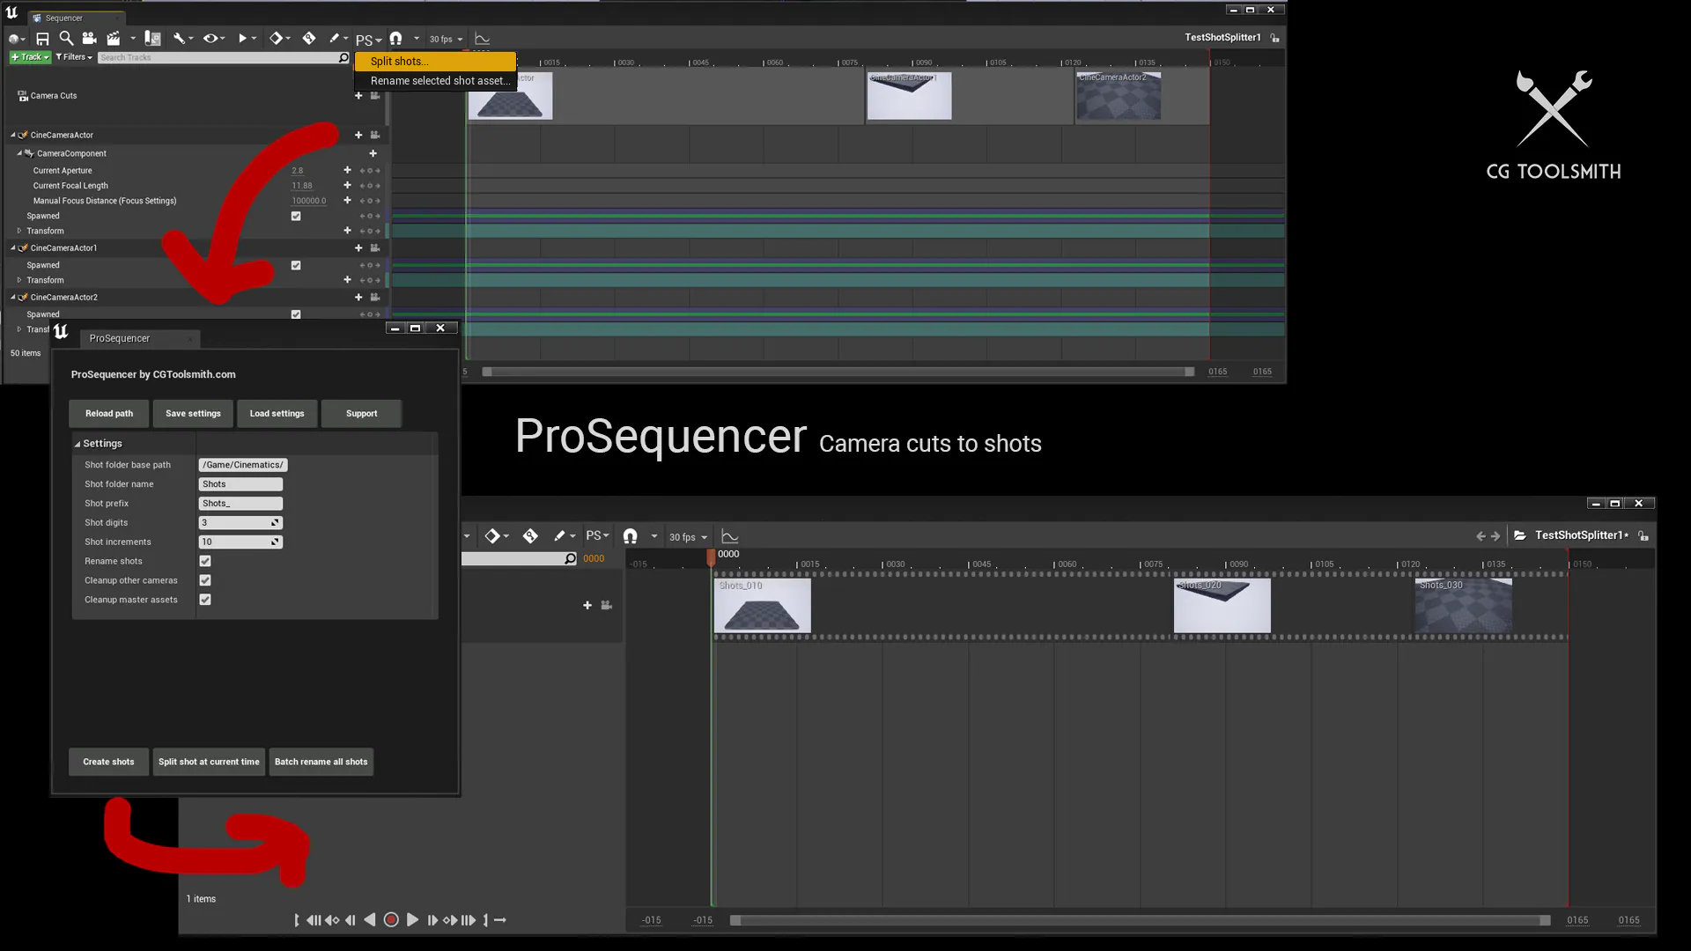Image resolution: width=1691 pixels, height=951 pixels.
Task: Click the play reverse button in bottom transport
Action: tap(370, 919)
